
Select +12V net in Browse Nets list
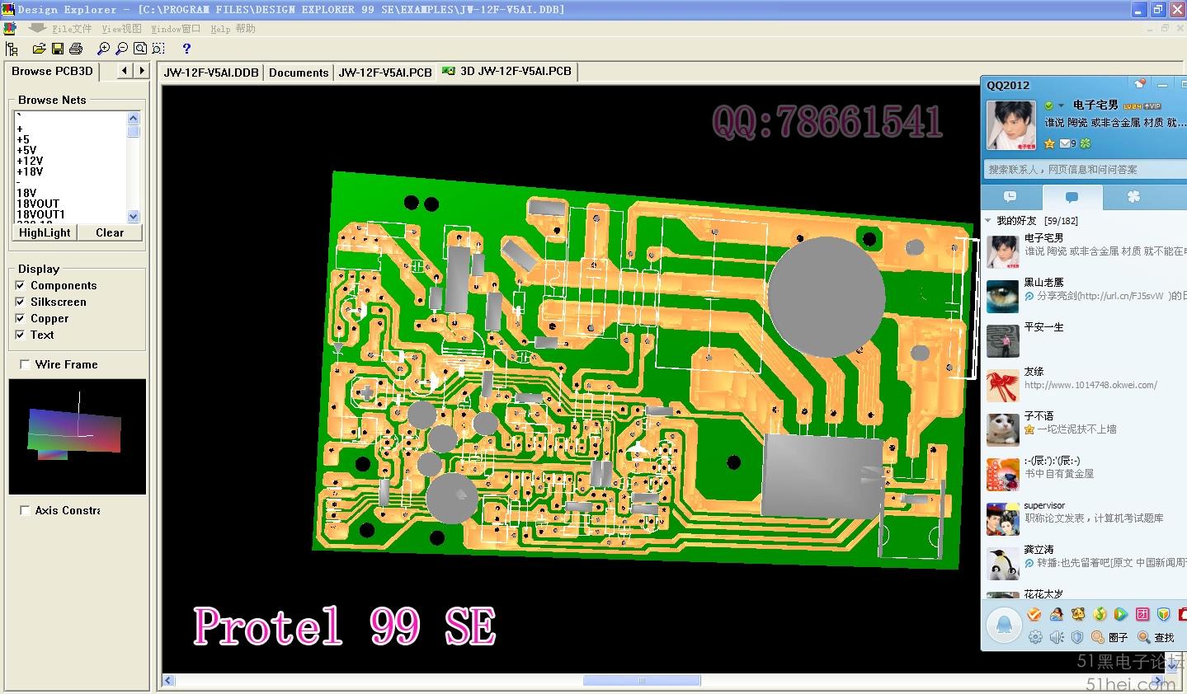30,162
